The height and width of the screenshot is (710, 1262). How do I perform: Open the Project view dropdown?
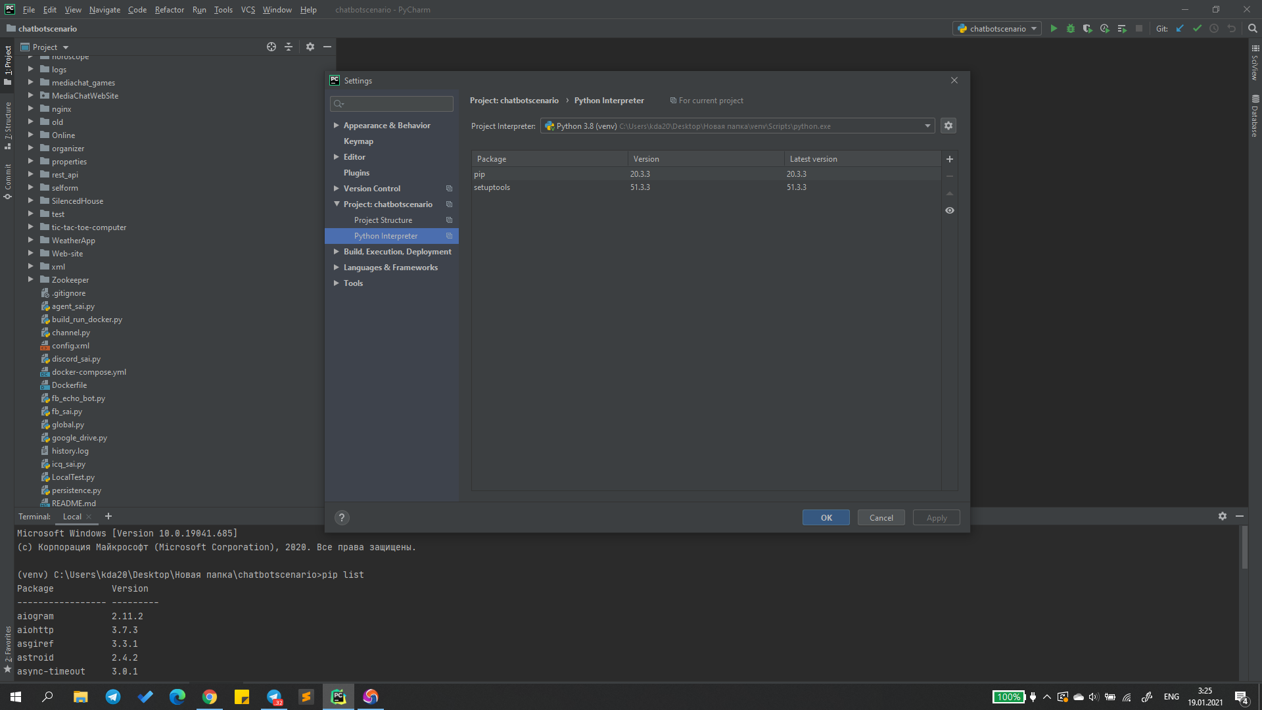[45, 47]
